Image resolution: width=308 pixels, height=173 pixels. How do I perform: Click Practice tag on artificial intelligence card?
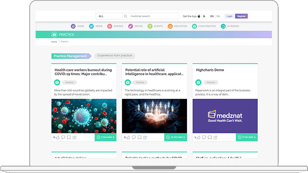click(140, 82)
